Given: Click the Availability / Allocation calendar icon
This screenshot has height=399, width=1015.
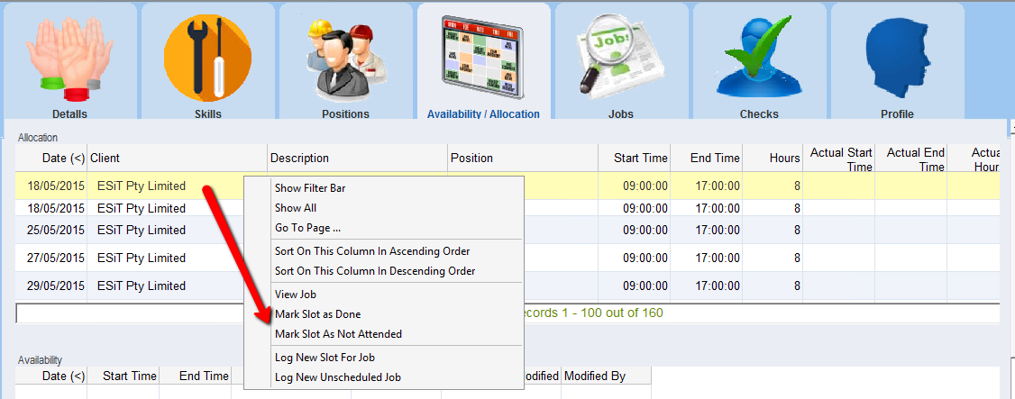Looking at the screenshot, I should (x=483, y=56).
